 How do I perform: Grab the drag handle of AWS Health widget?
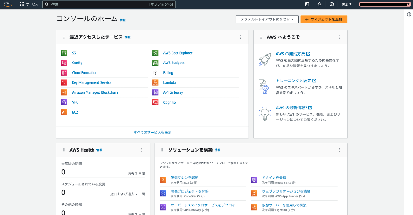tap(64, 150)
